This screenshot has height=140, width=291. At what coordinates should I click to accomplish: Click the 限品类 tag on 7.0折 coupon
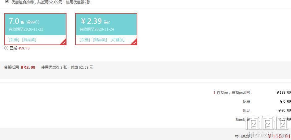tap(29, 40)
